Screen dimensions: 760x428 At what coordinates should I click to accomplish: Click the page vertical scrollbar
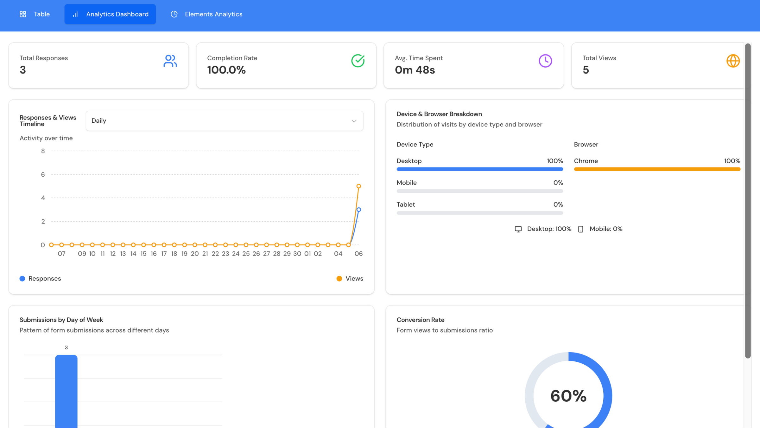point(748,201)
